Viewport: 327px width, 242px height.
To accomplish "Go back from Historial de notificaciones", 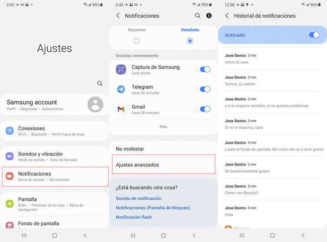I will 227,16.
